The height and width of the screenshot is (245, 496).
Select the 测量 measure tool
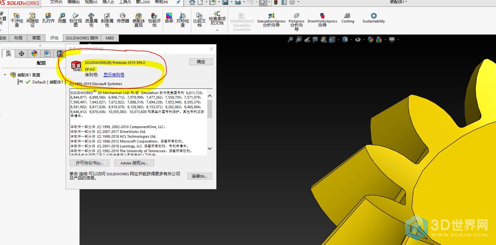click(x=62, y=18)
